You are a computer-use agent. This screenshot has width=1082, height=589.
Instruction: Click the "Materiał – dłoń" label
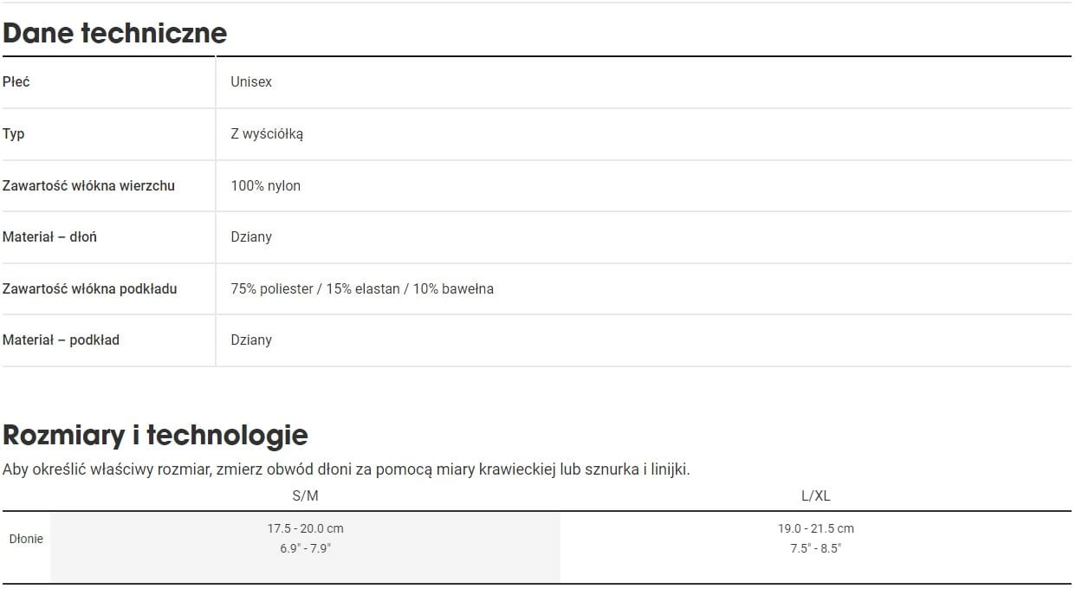point(49,236)
